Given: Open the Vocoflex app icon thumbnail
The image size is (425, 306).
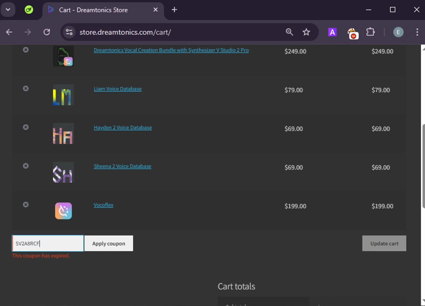Looking at the screenshot, I should (63, 211).
